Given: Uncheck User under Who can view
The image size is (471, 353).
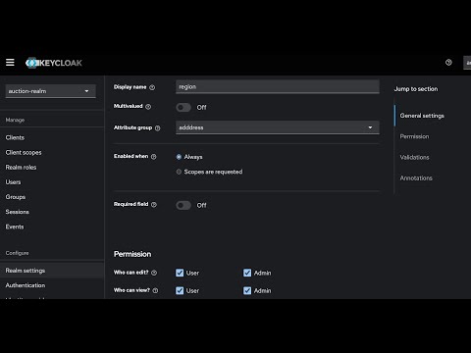Looking at the screenshot, I should tap(180, 290).
